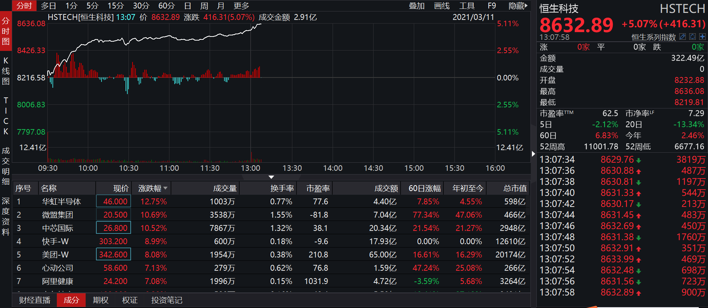
Task: Open the 投资笔记 bottom tab
Action: (166, 300)
